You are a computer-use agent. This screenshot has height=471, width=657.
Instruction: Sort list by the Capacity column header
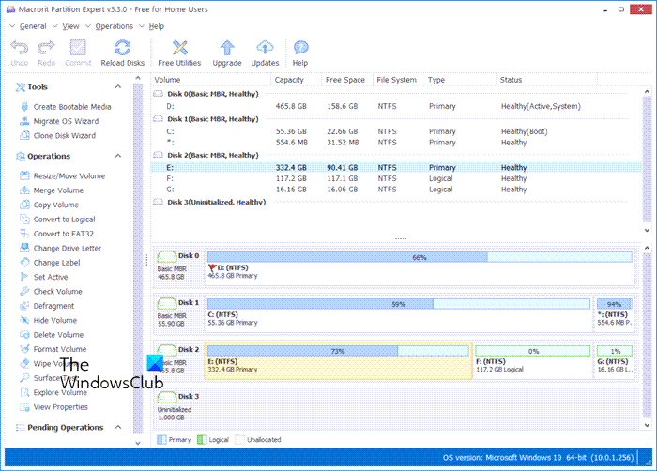pos(289,80)
